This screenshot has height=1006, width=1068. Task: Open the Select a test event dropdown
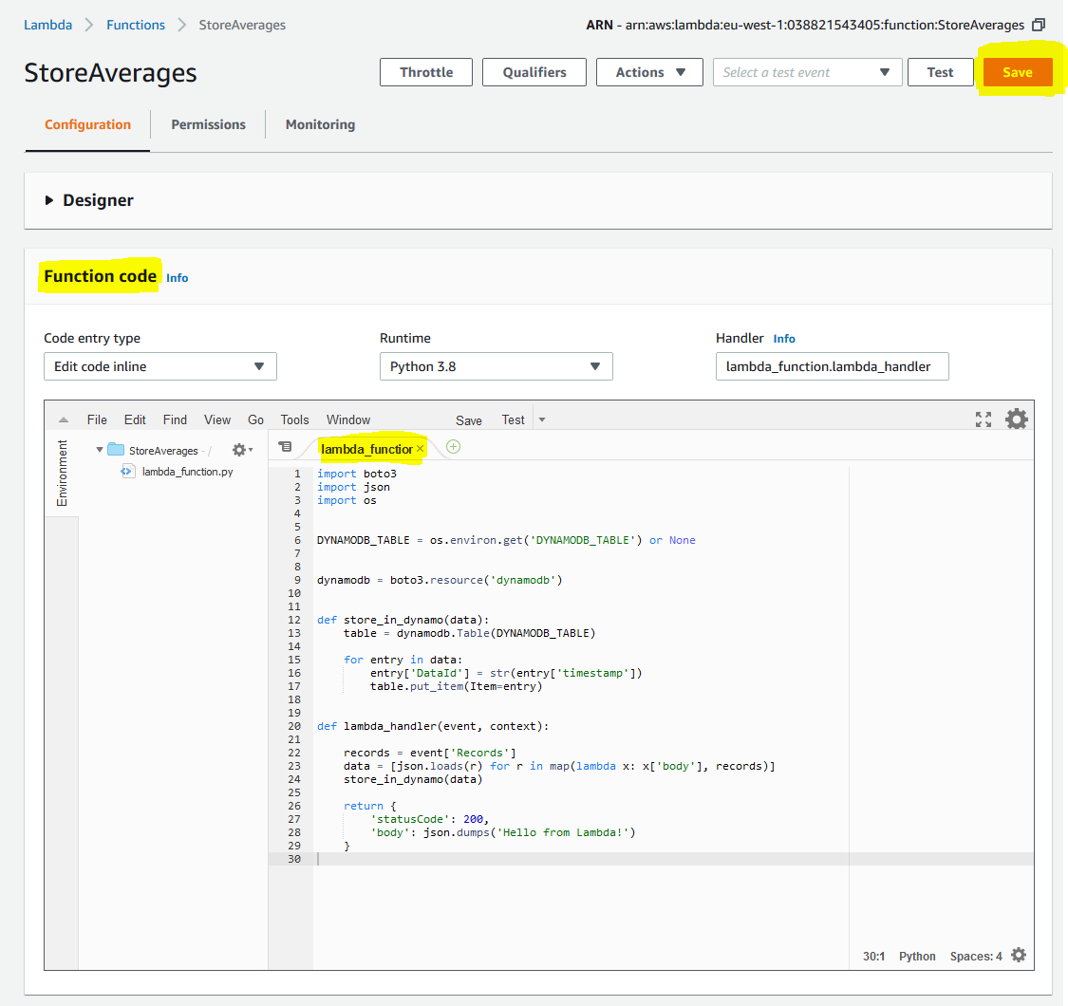(x=807, y=72)
